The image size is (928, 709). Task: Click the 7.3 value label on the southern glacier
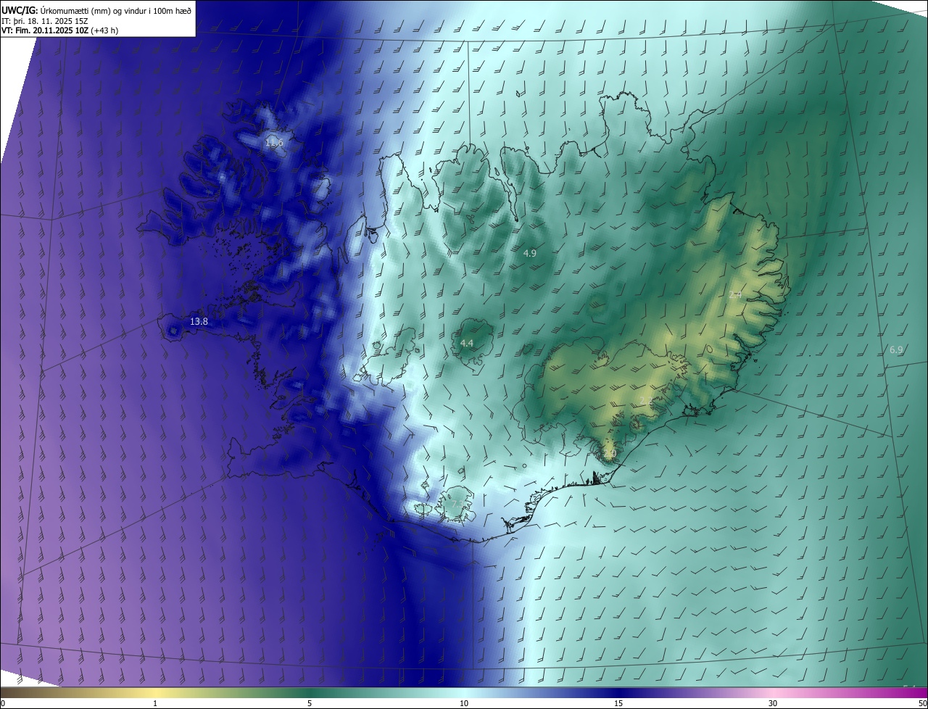coord(458,503)
